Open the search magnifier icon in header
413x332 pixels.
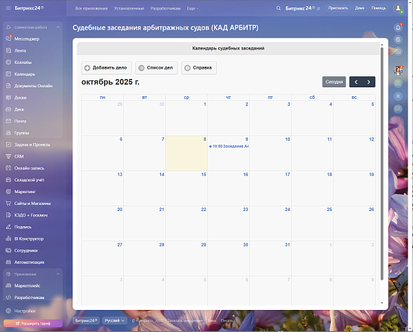[x=278, y=8]
